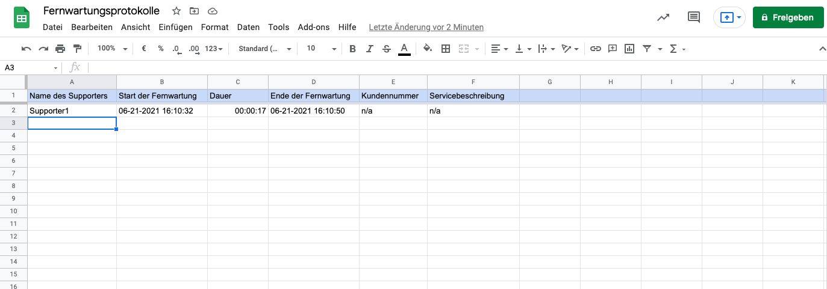Print the spreadsheet using the printer icon

(x=60, y=49)
